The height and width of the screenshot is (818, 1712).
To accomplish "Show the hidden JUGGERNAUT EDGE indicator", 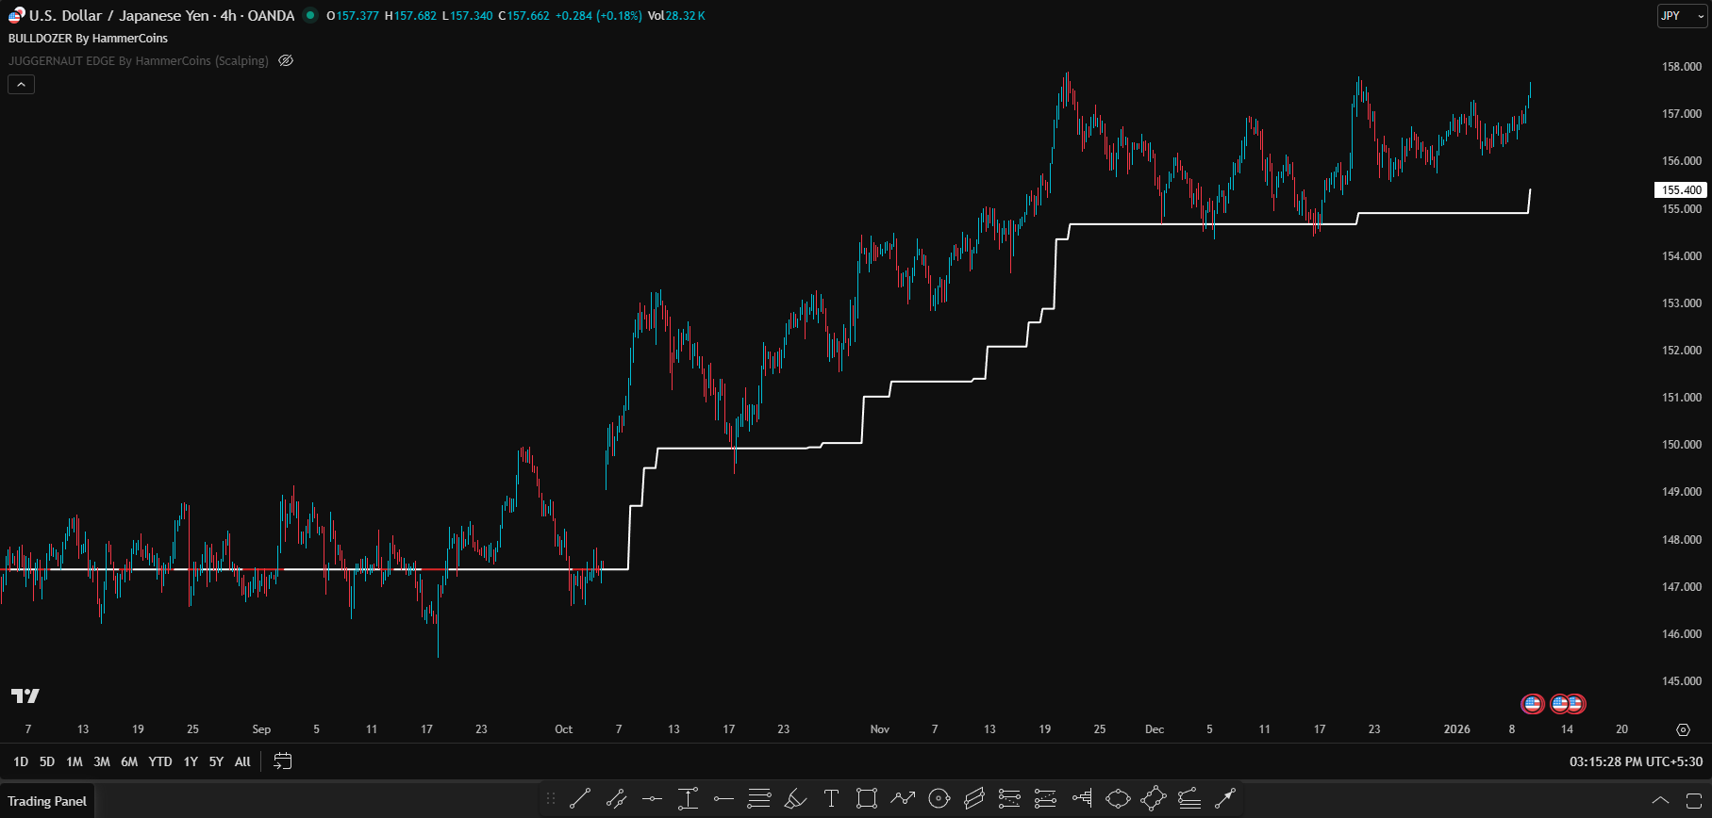I will tap(286, 60).
